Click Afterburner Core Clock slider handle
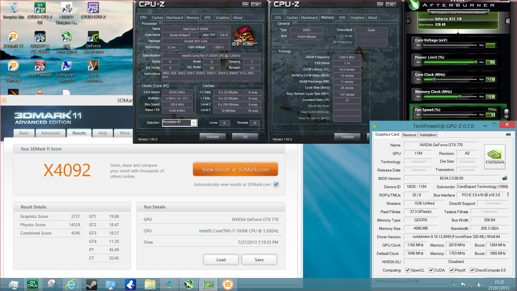Image resolution: width=517 pixels, height=291 pixels. coord(434,79)
